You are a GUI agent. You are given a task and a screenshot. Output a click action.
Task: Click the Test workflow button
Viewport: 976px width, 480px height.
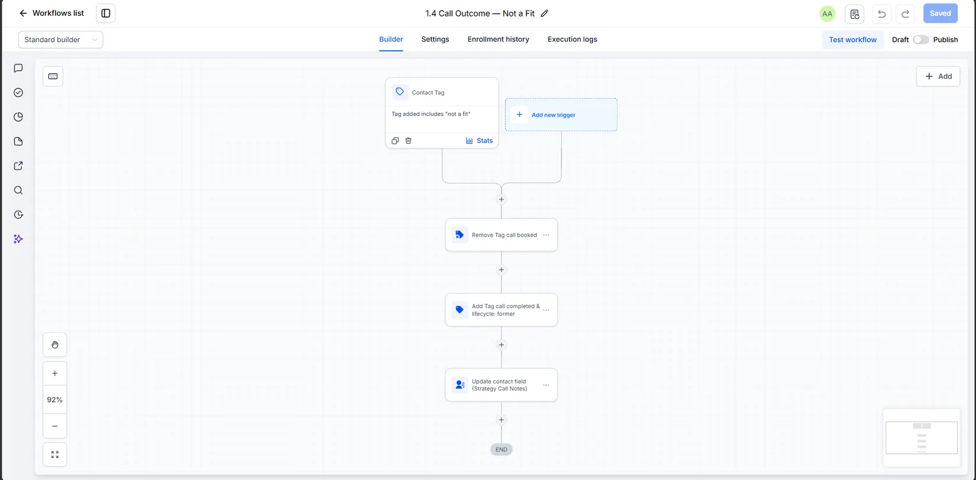click(x=853, y=40)
